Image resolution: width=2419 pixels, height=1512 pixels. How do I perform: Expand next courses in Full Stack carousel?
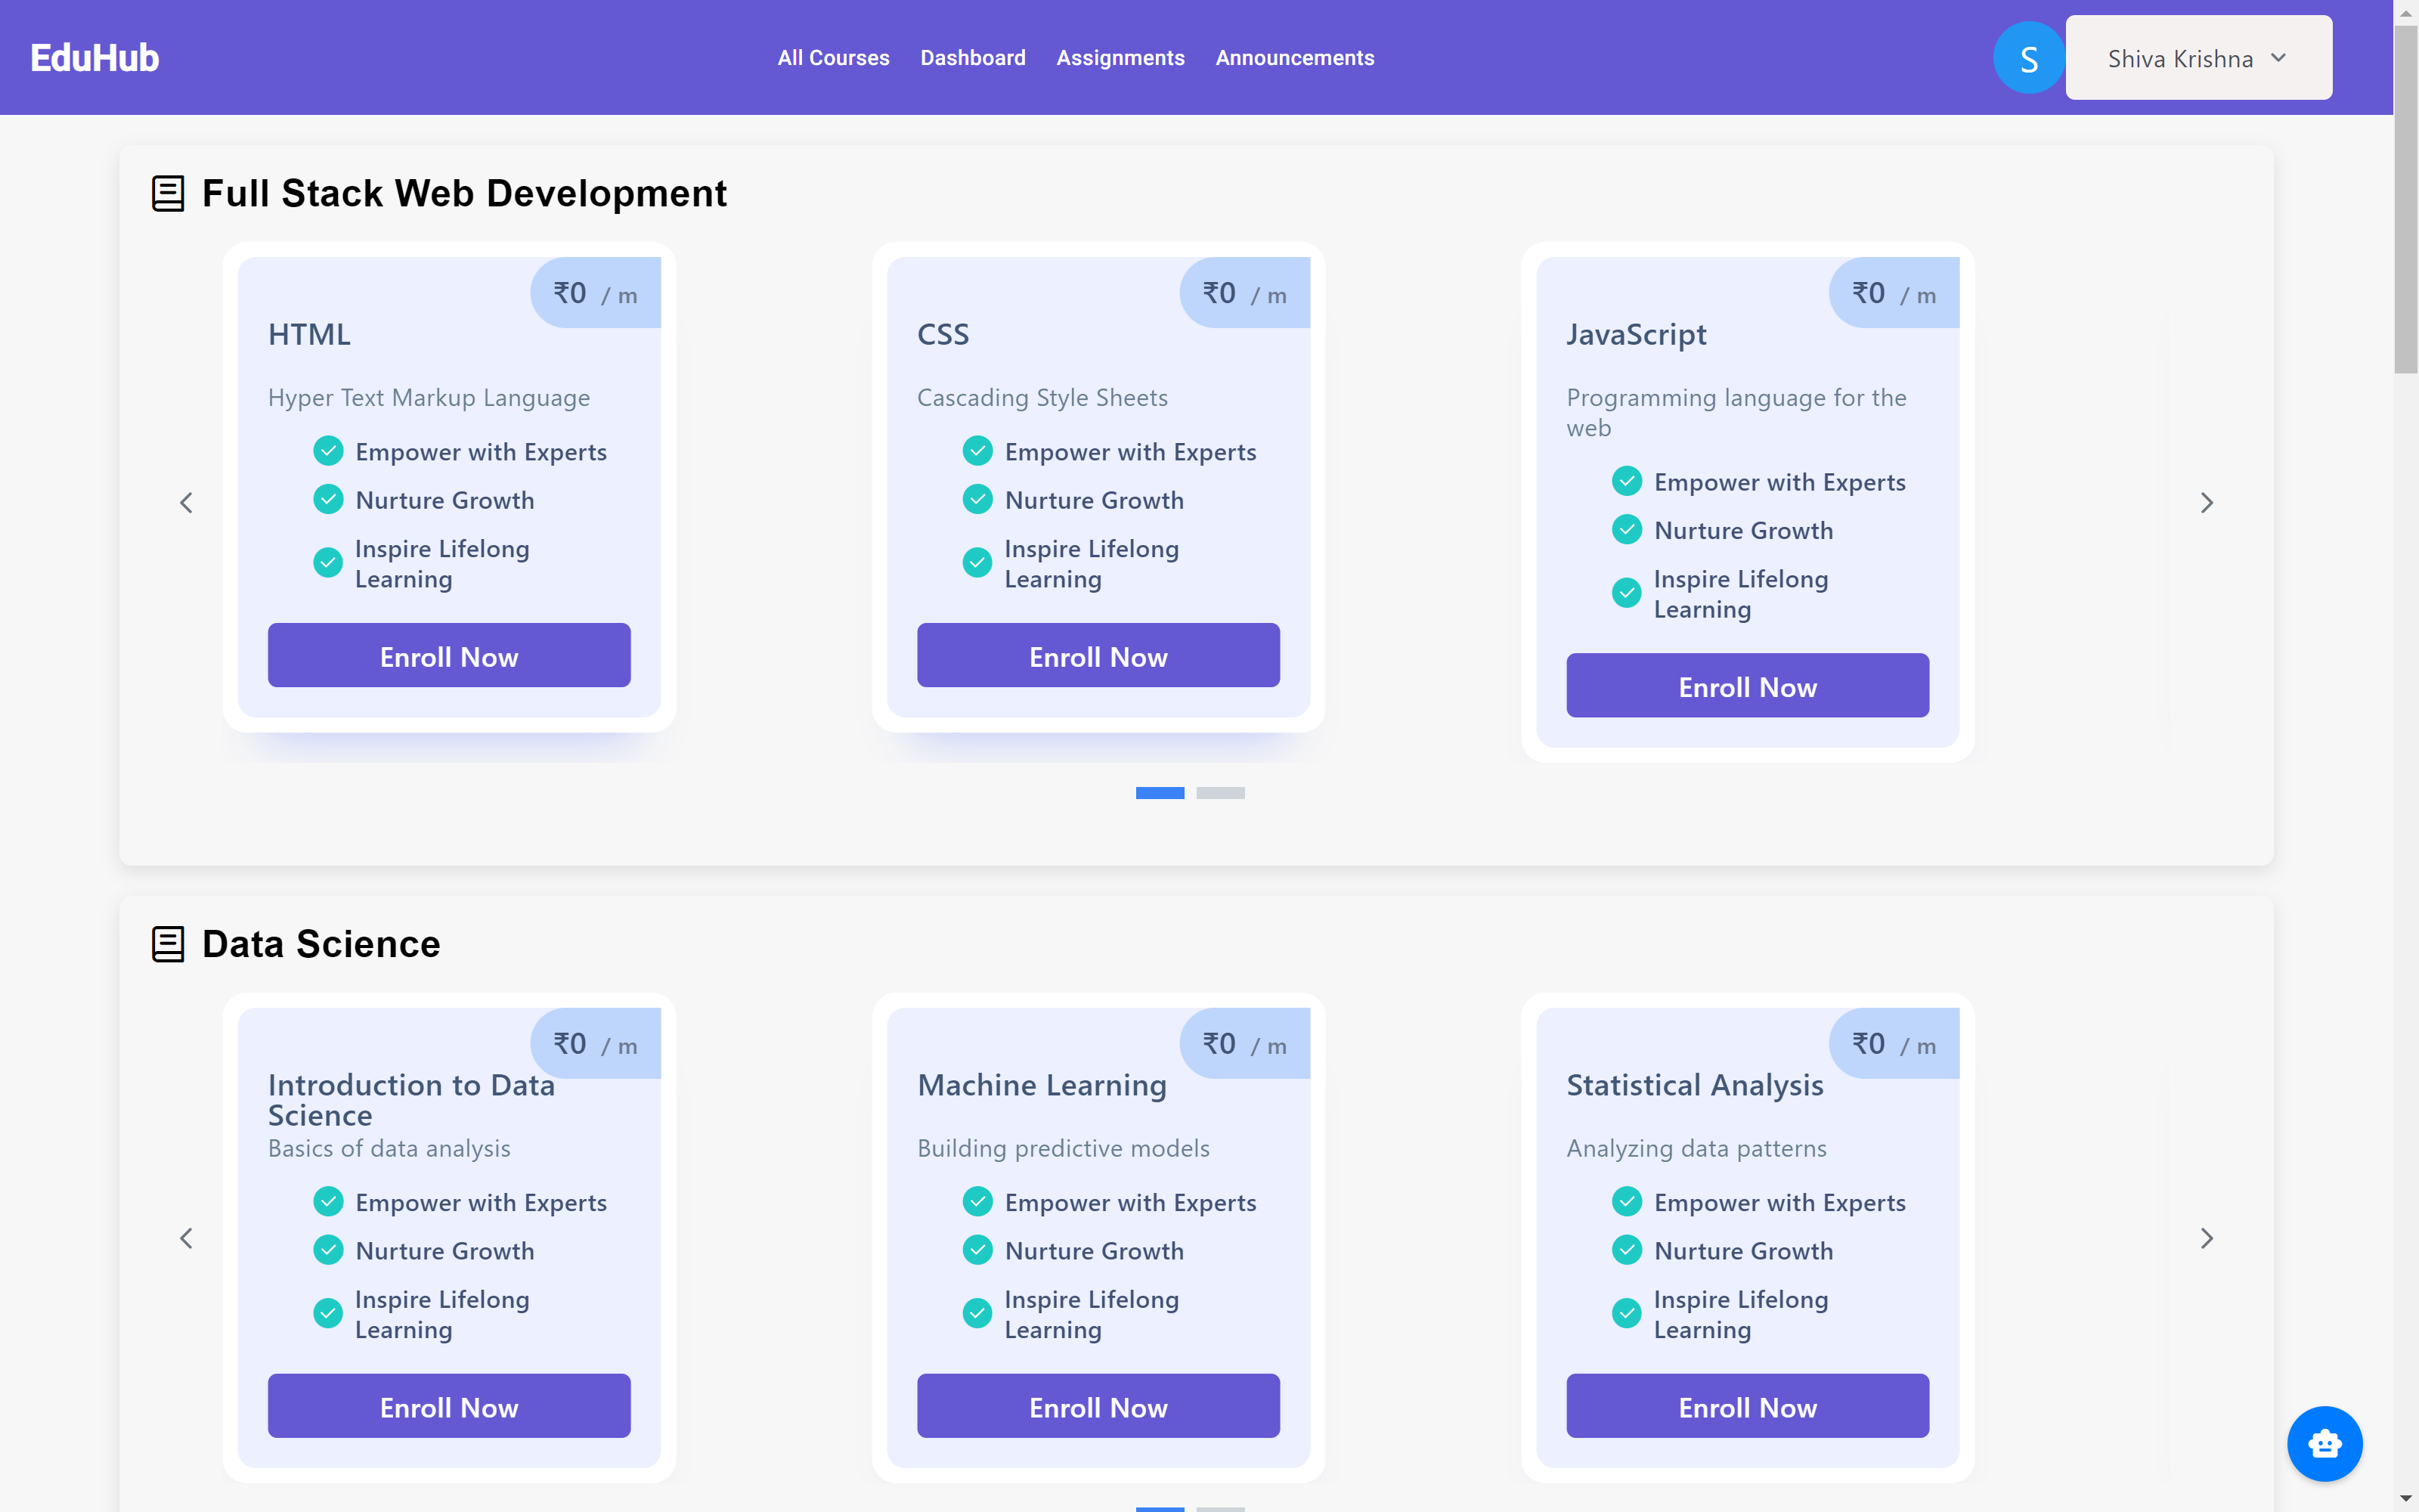[2207, 502]
